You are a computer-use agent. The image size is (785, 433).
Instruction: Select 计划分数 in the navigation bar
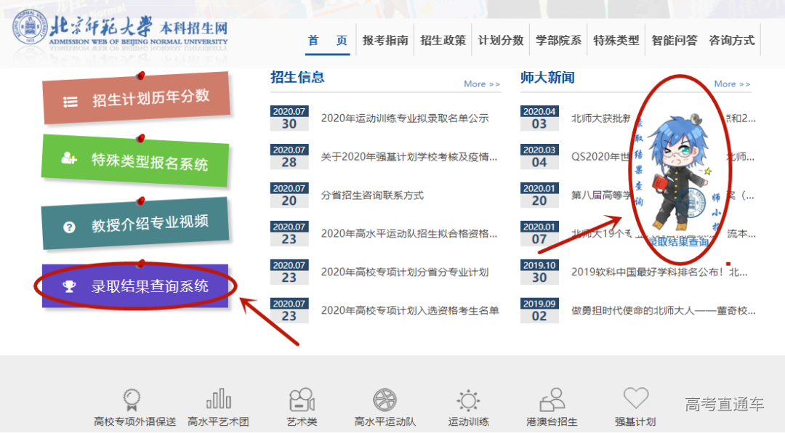[501, 41]
